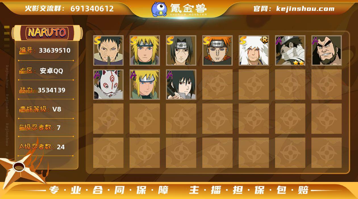Select the orange-haired Pain ninja portrait

(x=217, y=51)
